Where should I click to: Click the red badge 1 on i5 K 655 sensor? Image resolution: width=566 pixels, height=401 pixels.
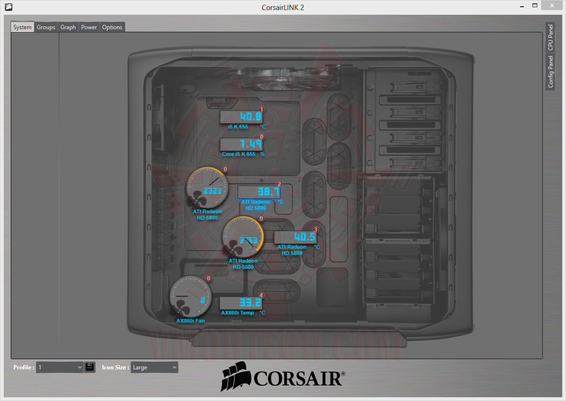[x=262, y=109]
